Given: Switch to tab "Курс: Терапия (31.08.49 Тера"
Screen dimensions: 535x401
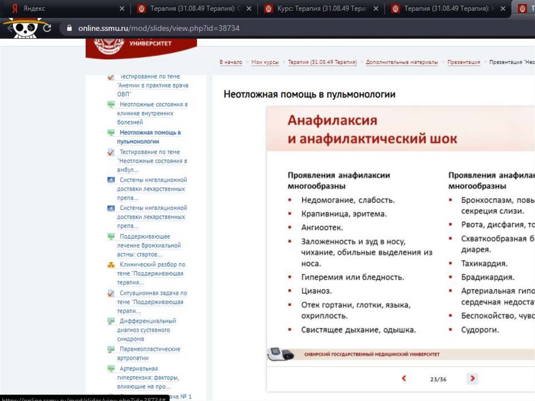Looking at the screenshot, I should click(x=322, y=8).
